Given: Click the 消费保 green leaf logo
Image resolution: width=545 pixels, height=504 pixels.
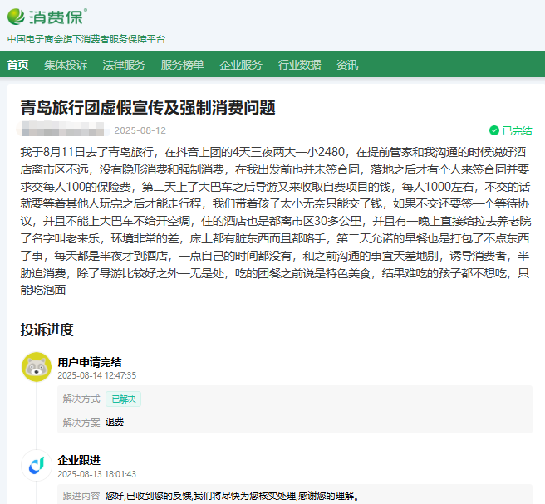Looking at the screenshot, I should 16,17.
